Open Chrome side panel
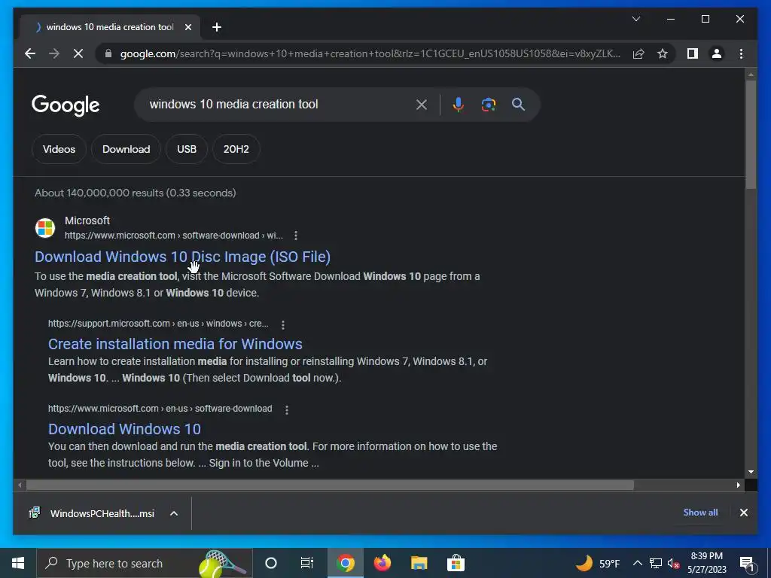Screen dimensions: 771x578 coord(693,53)
